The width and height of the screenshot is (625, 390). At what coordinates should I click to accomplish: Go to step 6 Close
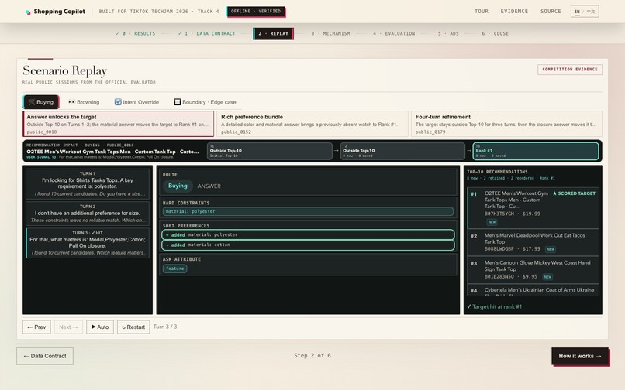click(495, 34)
